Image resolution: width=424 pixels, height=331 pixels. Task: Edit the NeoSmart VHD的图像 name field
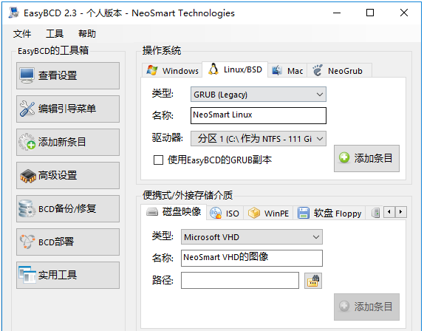[251, 258]
